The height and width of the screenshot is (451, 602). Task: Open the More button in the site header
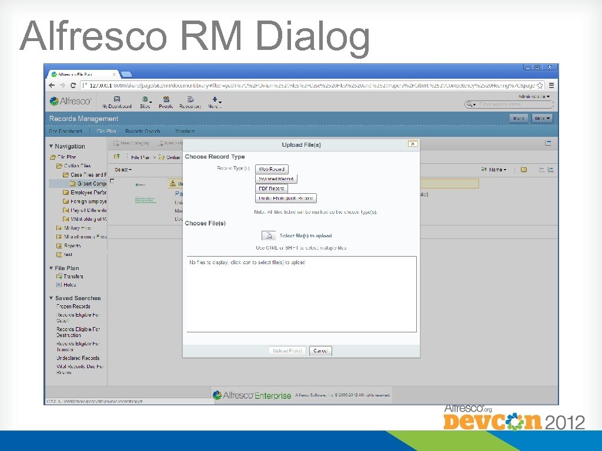click(542, 118)
